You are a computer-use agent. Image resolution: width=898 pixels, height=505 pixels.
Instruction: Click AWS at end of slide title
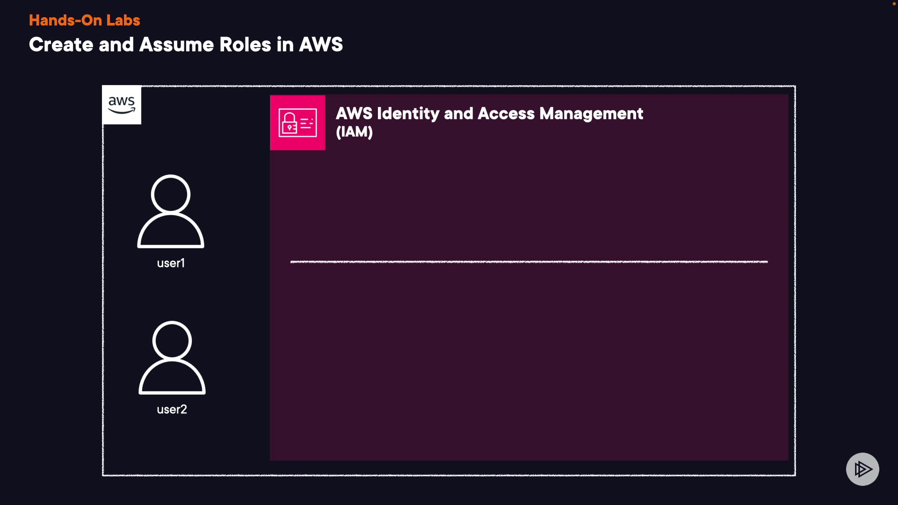[321, 45]
